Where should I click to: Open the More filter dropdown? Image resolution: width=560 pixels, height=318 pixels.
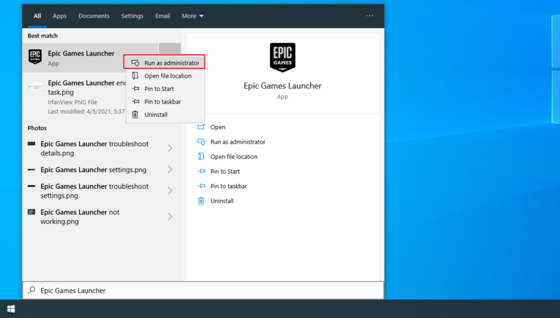pyautogui.click(x=192, y=16)
